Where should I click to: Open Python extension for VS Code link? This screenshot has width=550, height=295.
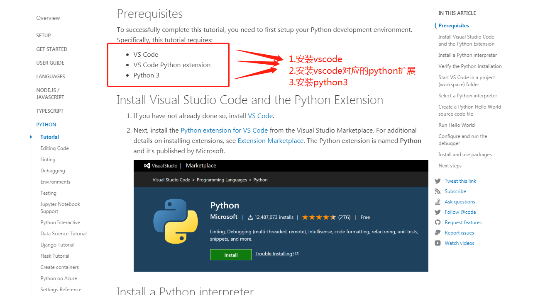[224, 130]
